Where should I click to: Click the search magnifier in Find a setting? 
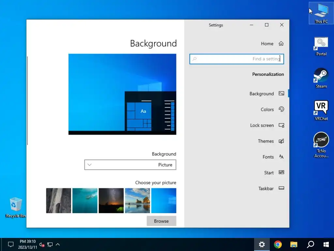click(194, 59)
